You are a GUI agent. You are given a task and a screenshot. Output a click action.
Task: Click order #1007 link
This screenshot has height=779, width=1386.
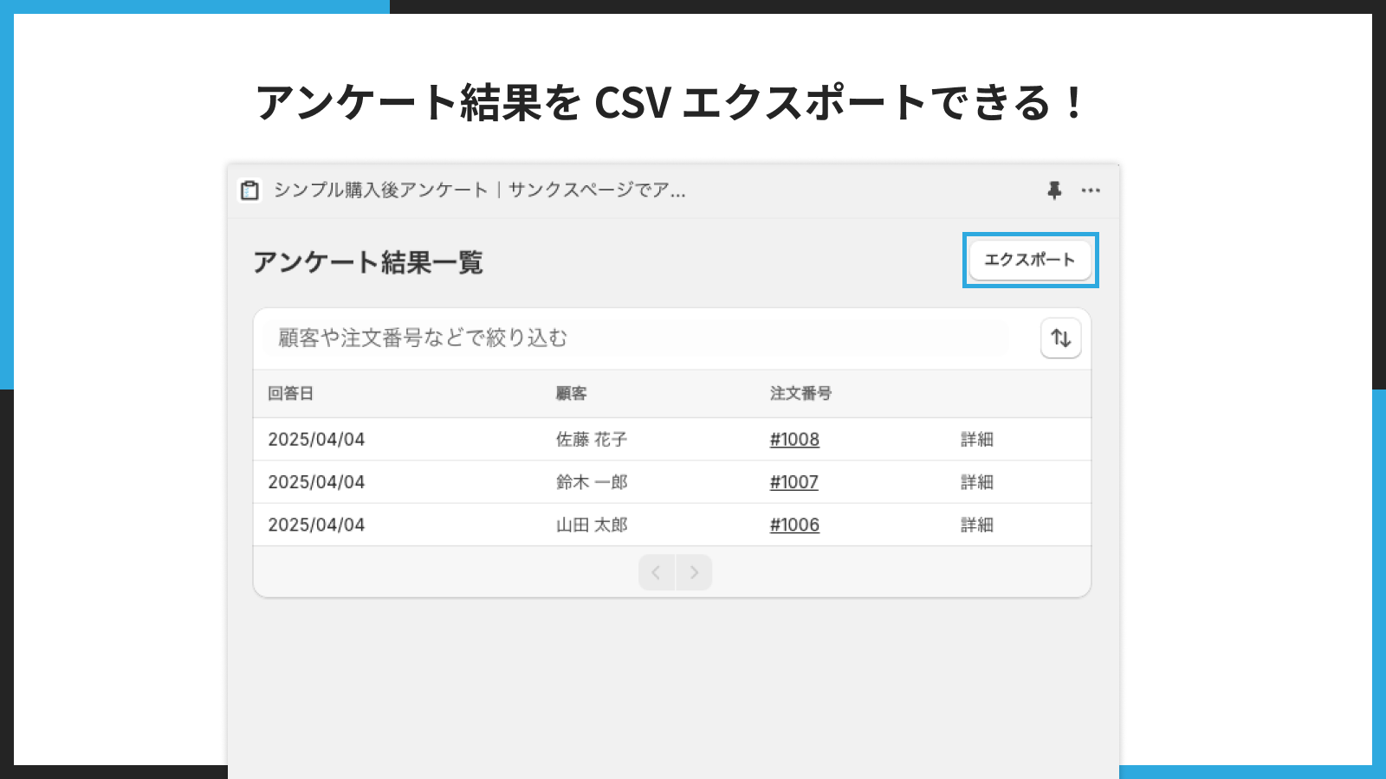[x=794, y=482]
